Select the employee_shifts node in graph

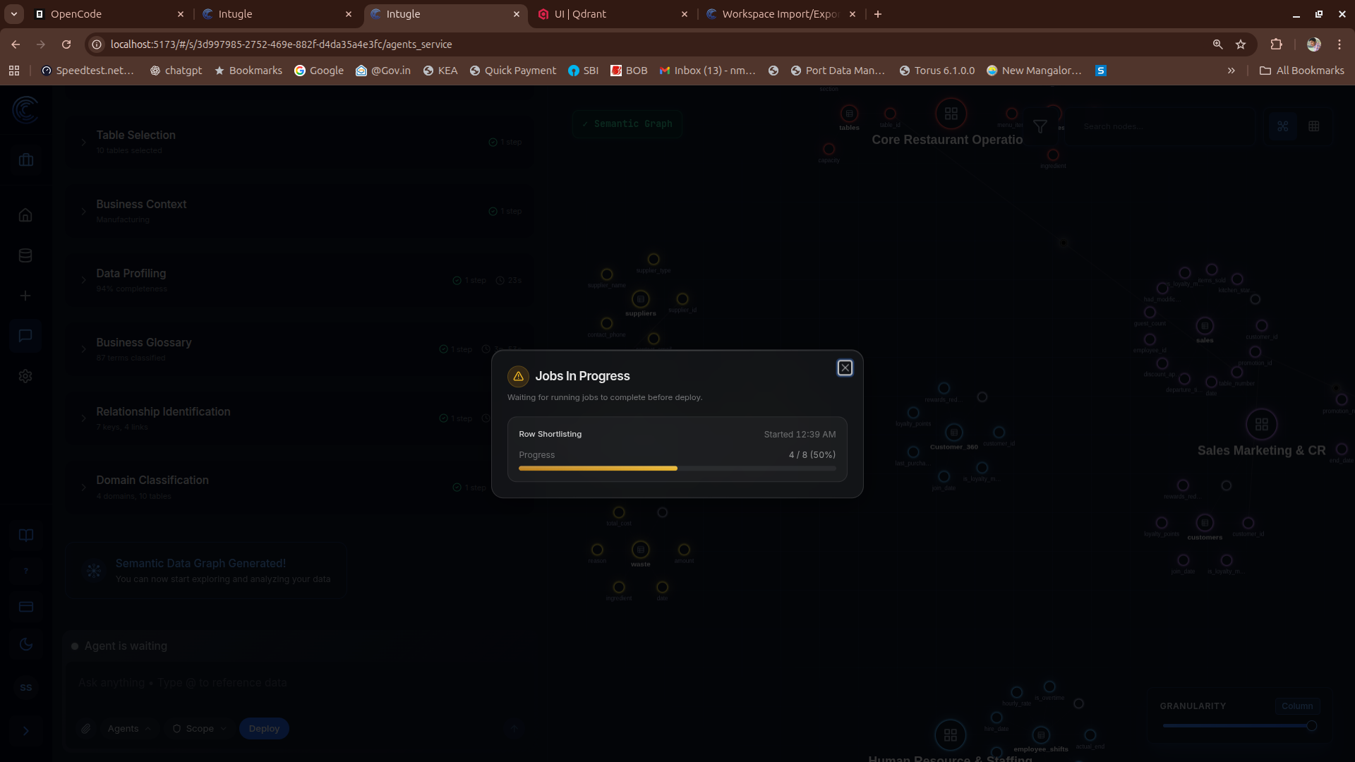pyautogui.click(x=1041, y=735)
